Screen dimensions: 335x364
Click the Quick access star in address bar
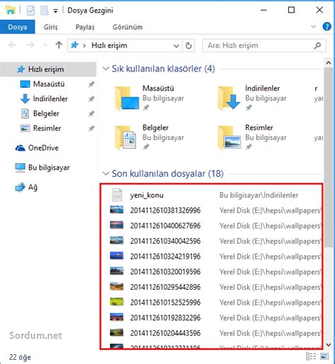[x=74, y=45]
